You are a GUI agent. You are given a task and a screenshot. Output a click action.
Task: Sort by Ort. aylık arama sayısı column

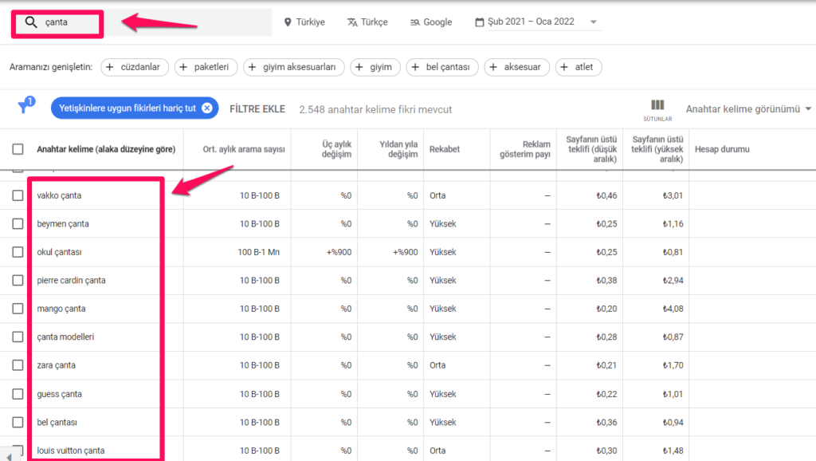244,149
